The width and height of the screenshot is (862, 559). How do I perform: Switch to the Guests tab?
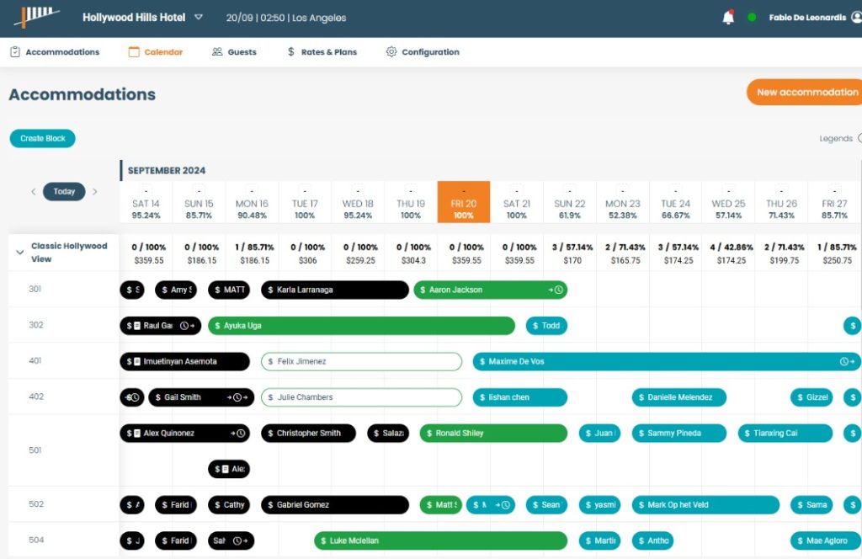(234, 52)
